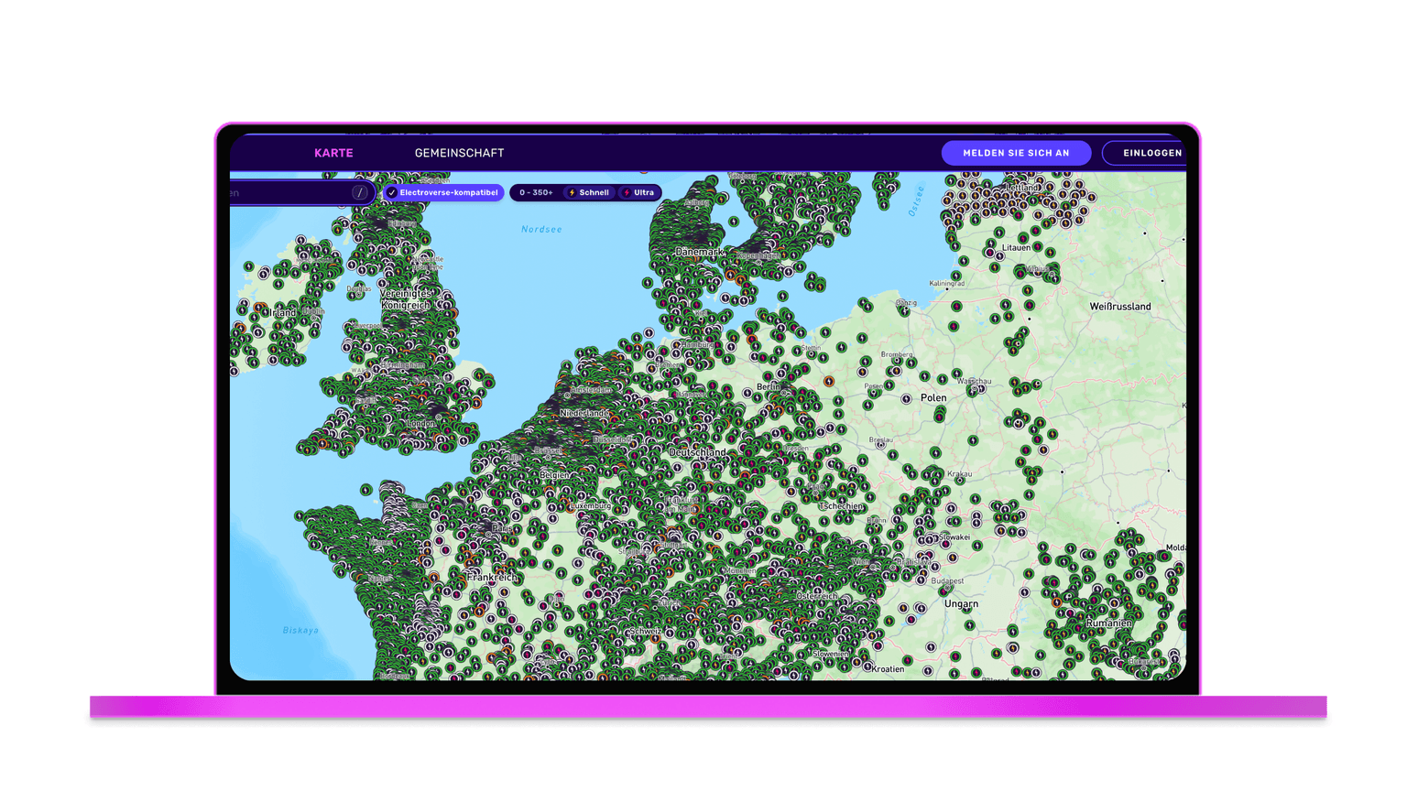
Task: Select the charger marker at Douglas
Action: click(354, 296)
